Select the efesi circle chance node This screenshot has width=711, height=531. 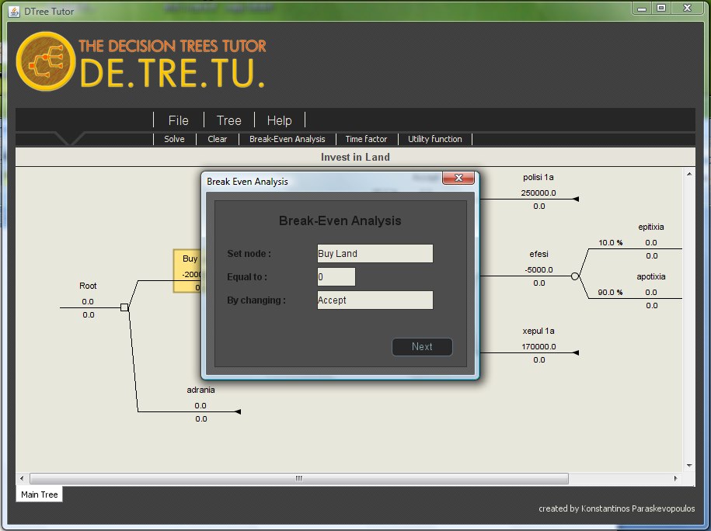click(575, 276)
